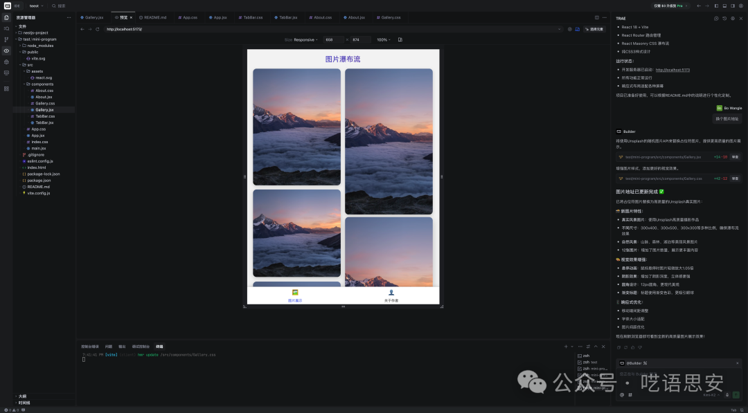This screenshot has width=748, height=413.
Task: Switch to the README.md tab
Action: tap(154, 17)
